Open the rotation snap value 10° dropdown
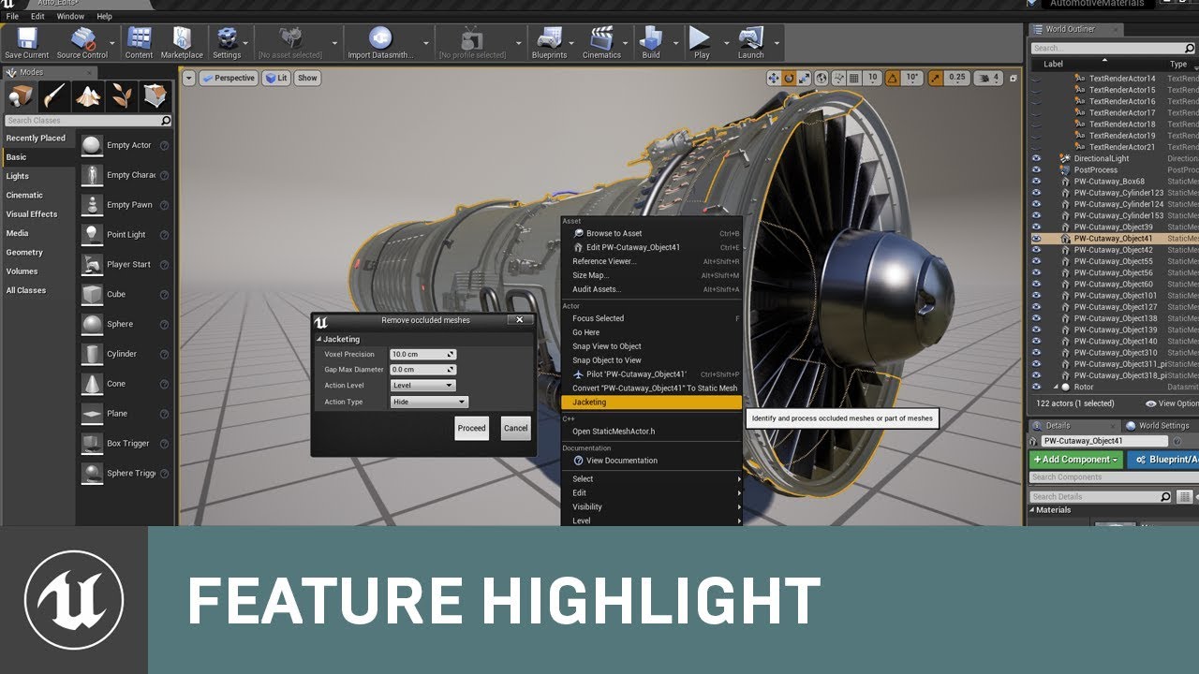This screenshot has width=1199, height=674. tap(913, 78)
